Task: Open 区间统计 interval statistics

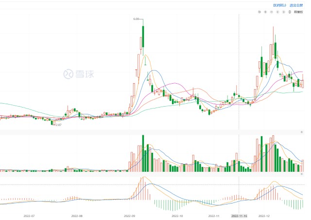Action: pos(280,5)
